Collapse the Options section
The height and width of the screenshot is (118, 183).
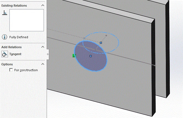click(43, 64)
